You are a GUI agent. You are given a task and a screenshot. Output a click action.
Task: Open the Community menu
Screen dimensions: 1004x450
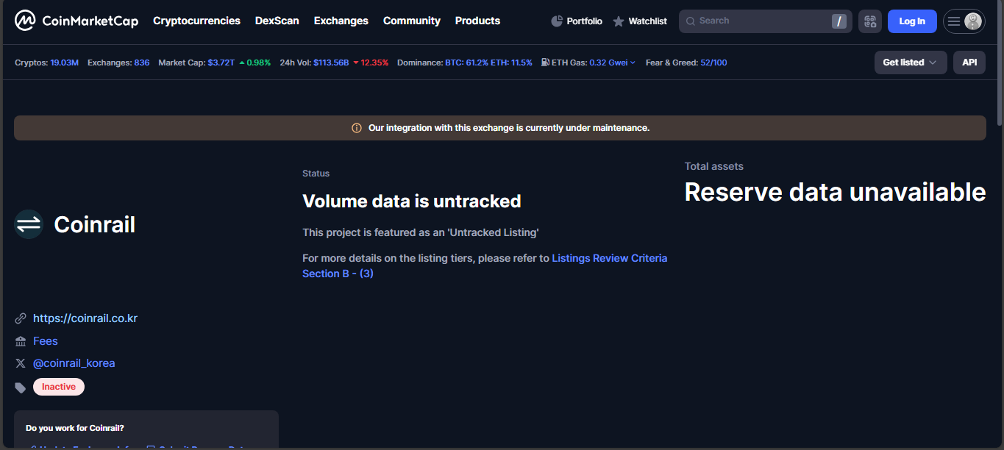point(412,21)
